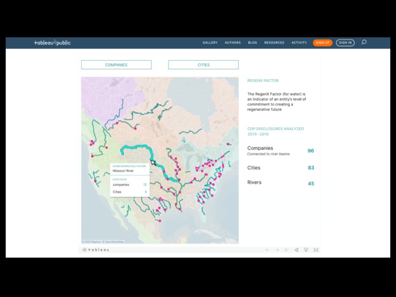Click the CDP Disclosures Analyzed heading
396x297 pixels.
tap(276, 131)
